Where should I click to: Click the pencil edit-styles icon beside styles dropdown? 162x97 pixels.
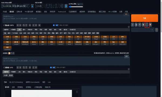(x=157, y=30)
